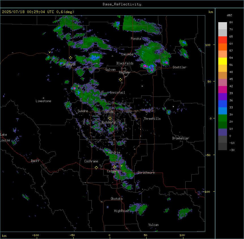Image resolution: width=244 pixels, height=239 pixels.
Task: Select the red swatch between 65 and 60 dBZ
Action: [222, 40]
